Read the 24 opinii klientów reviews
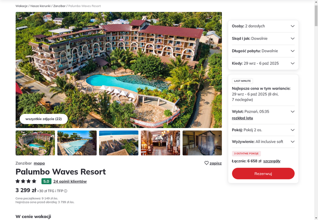Screen dimensions: 318x220 point(70,181)
